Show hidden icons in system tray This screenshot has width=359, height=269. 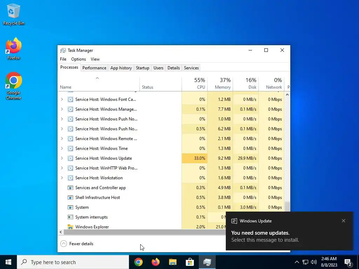pyautogui.click(x=297, y=262)
